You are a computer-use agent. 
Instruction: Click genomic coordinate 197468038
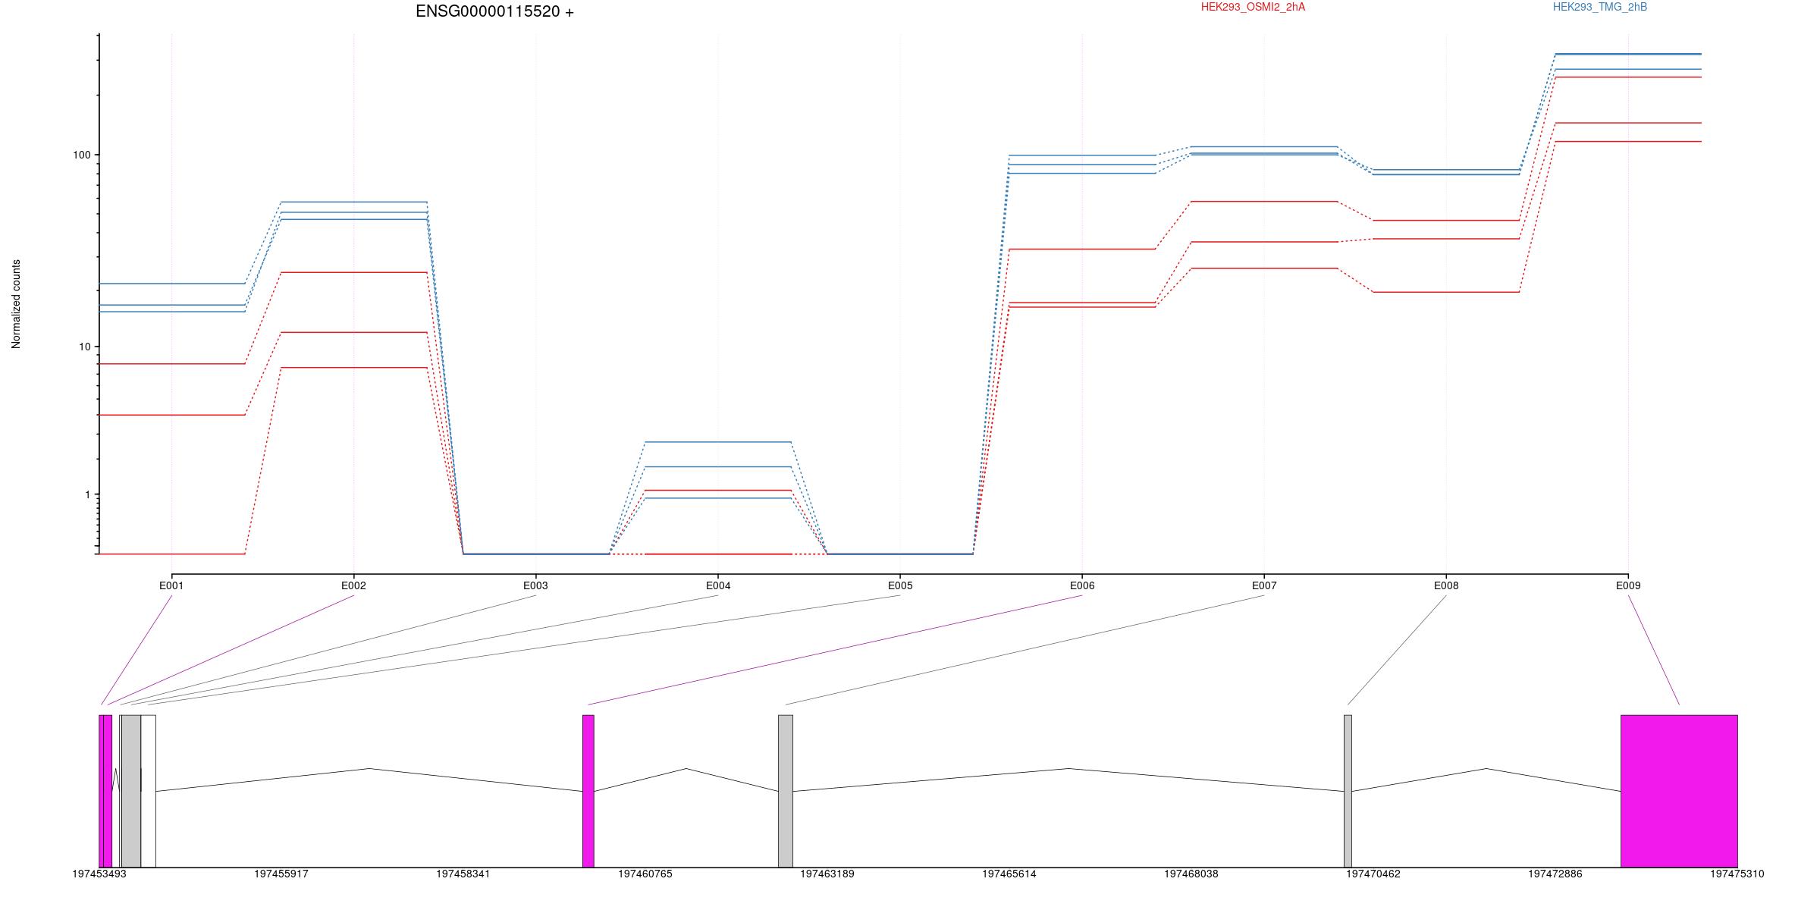[1191, 874]
